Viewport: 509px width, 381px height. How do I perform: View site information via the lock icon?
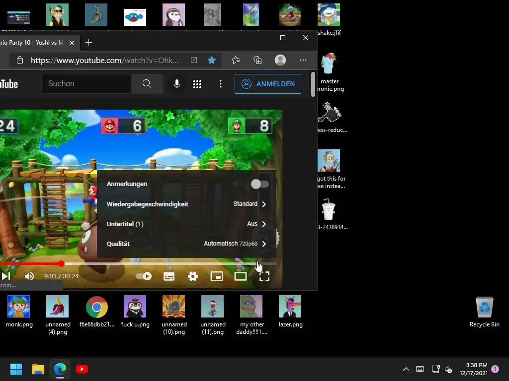pyautogui.click(x=20, y=60)
